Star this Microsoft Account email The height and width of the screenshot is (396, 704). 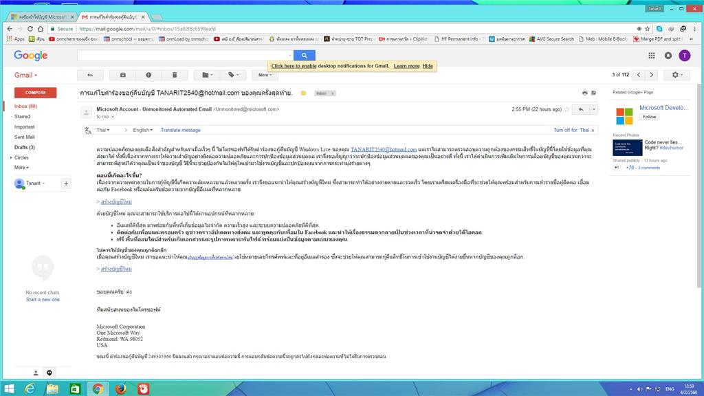(566, 109)
